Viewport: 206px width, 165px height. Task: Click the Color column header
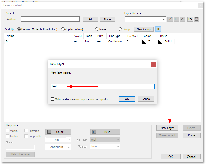(149, 36)
